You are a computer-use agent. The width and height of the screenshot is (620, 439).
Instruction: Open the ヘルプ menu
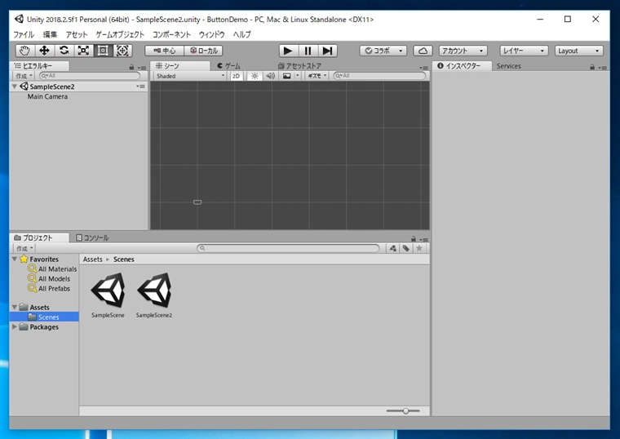[242, 34]
